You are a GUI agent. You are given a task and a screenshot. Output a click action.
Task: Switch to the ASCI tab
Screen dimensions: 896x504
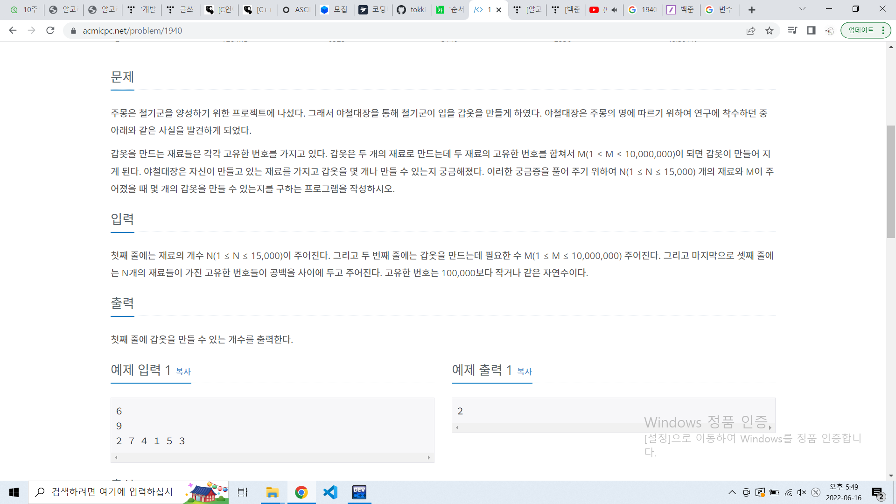point(296,10)
